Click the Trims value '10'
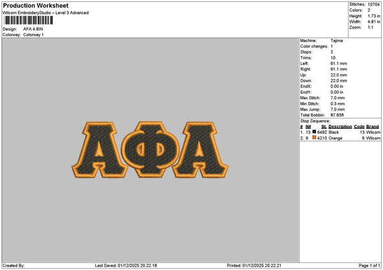The width and height of the screenshot is (383, 270). point(333,58)
